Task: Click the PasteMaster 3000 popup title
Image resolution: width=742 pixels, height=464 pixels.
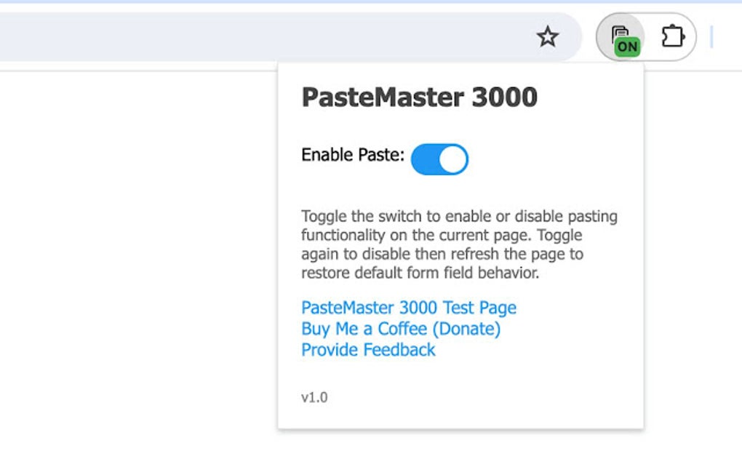Action: pos(420,97)
